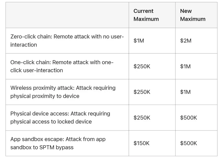
Task: Select the App sandbox escape row description
Action: tap(58, 143)
